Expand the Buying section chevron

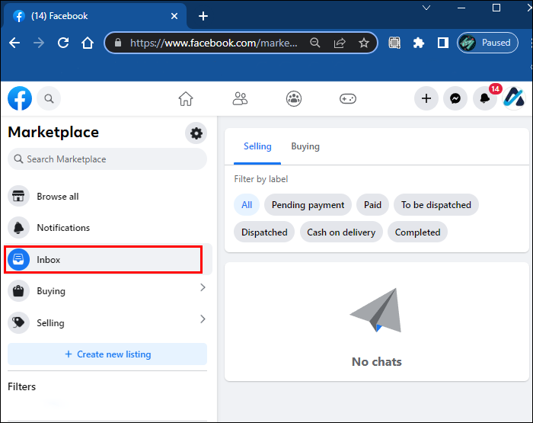pyautogui.click(x=203, y=287)
